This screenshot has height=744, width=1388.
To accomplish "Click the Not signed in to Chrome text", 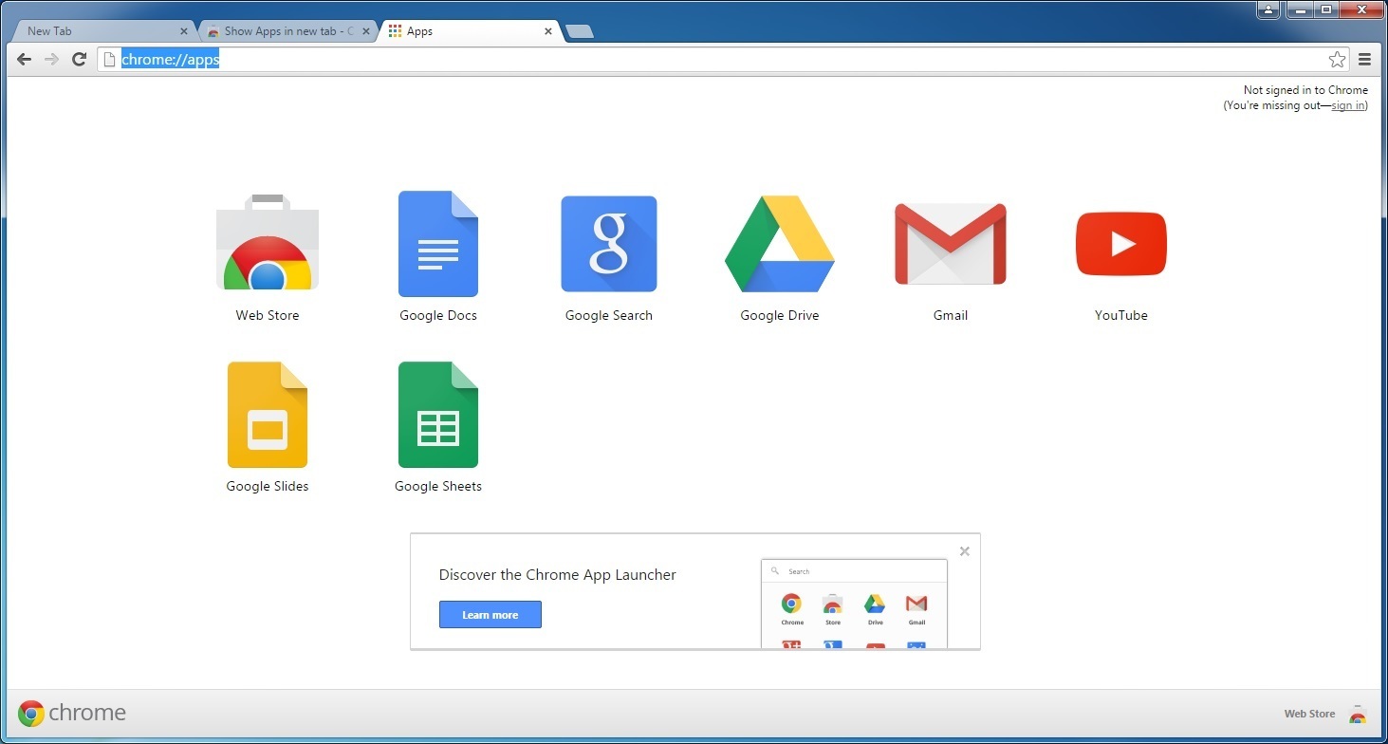I will pos(1305,90).
